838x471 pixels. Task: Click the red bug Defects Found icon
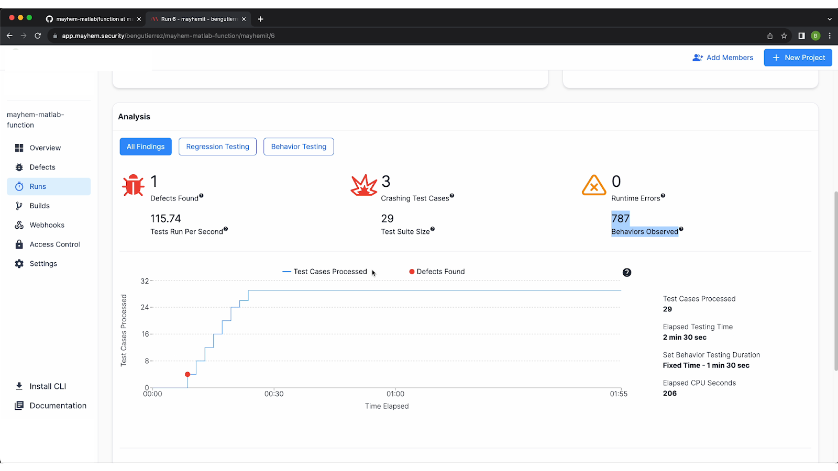(133, 185)
